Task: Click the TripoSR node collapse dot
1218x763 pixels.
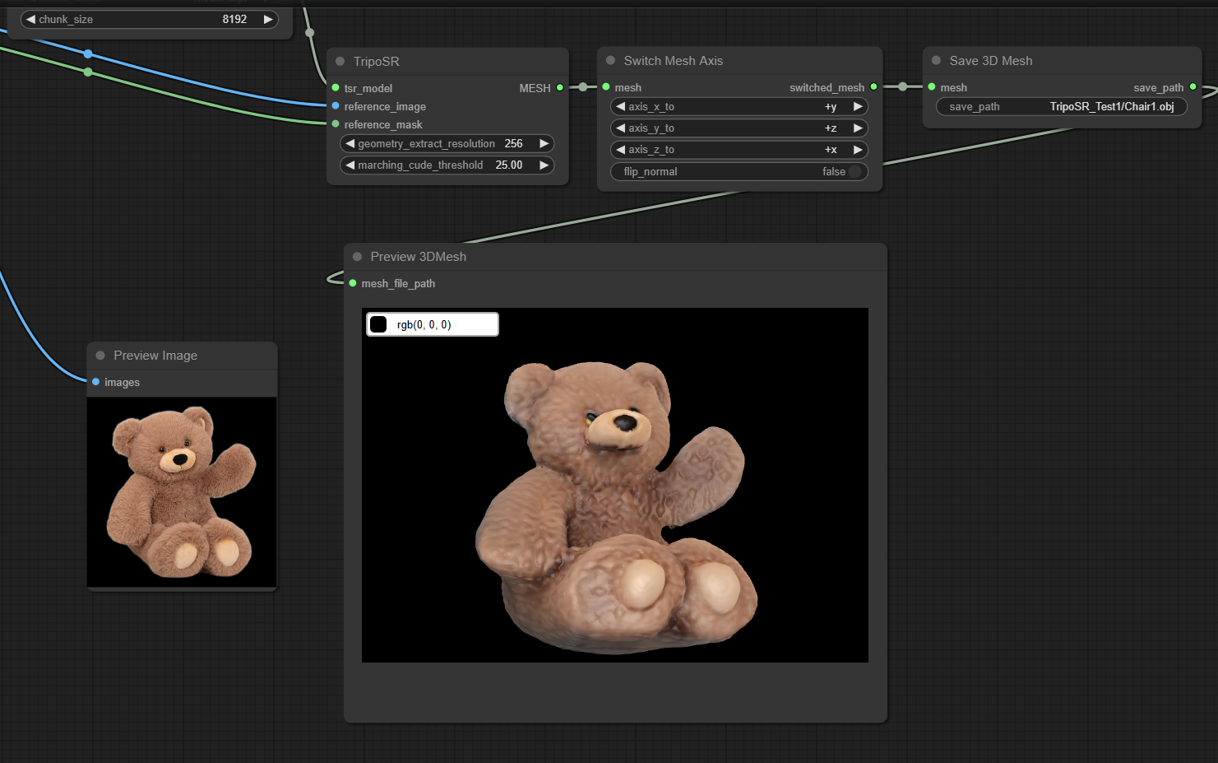Action: click(x=340, y=62)
